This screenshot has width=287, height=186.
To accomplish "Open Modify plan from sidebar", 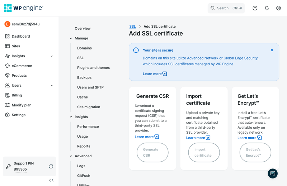I will (x=22, y=105).
